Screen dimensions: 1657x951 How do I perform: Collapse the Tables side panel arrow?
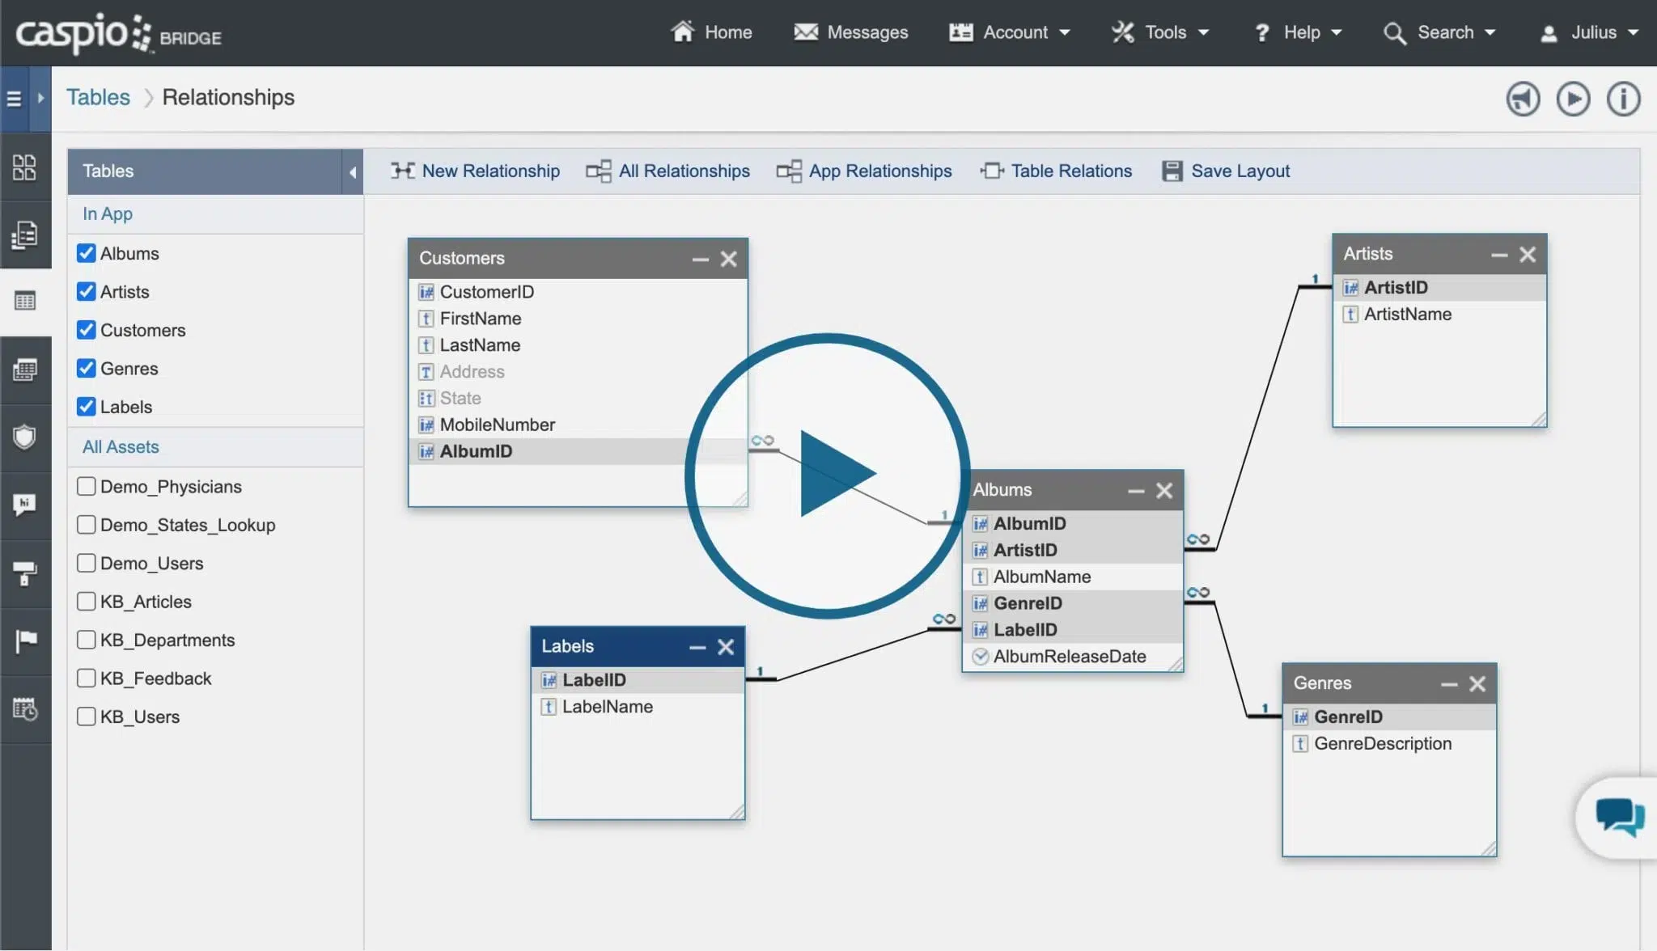pyautogui.click(x=353, y=171)
